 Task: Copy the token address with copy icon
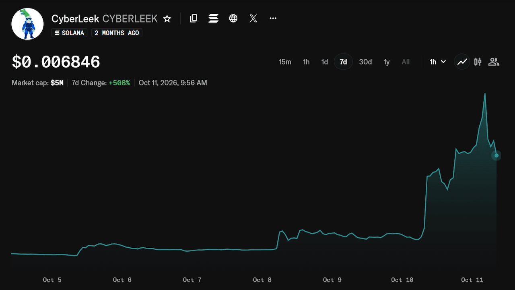194,18
